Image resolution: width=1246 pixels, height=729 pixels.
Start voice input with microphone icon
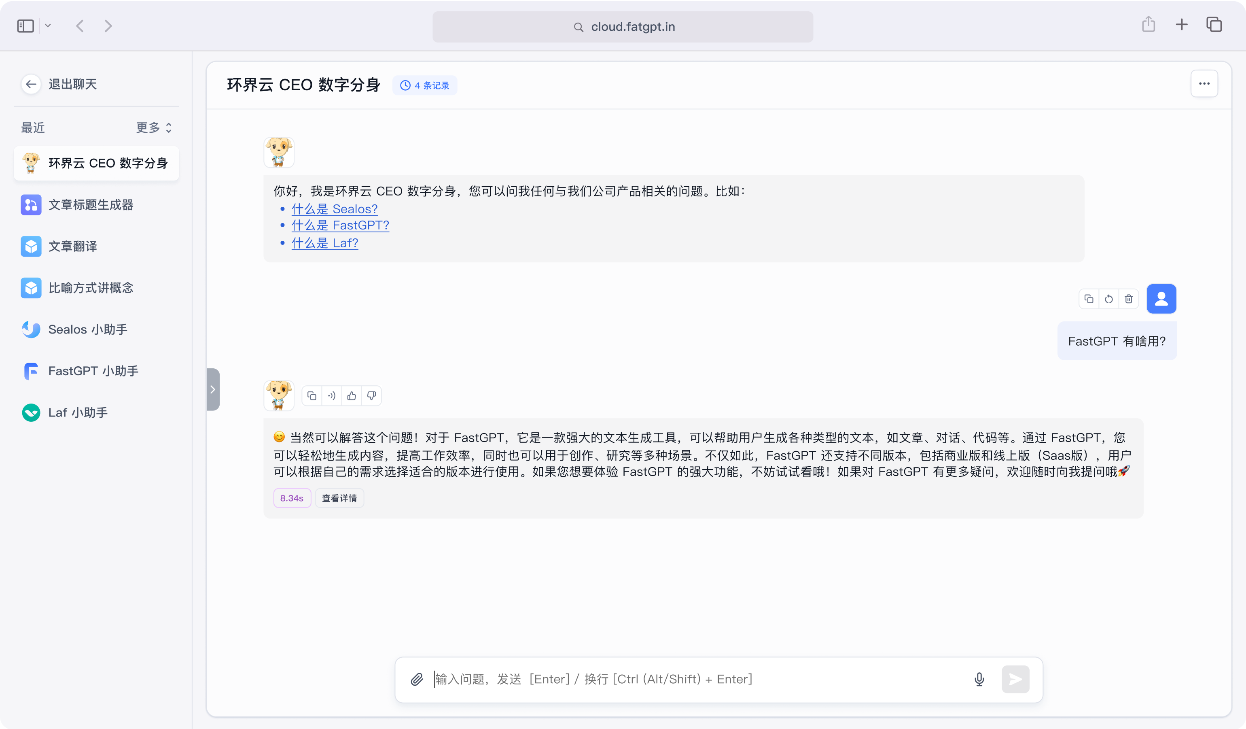pos(979,679)
